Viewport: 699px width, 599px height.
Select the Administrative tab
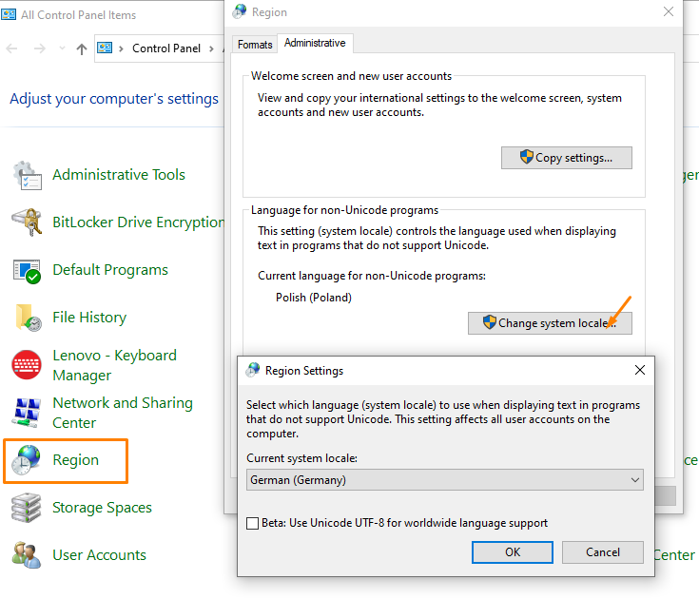pos(315,43)
